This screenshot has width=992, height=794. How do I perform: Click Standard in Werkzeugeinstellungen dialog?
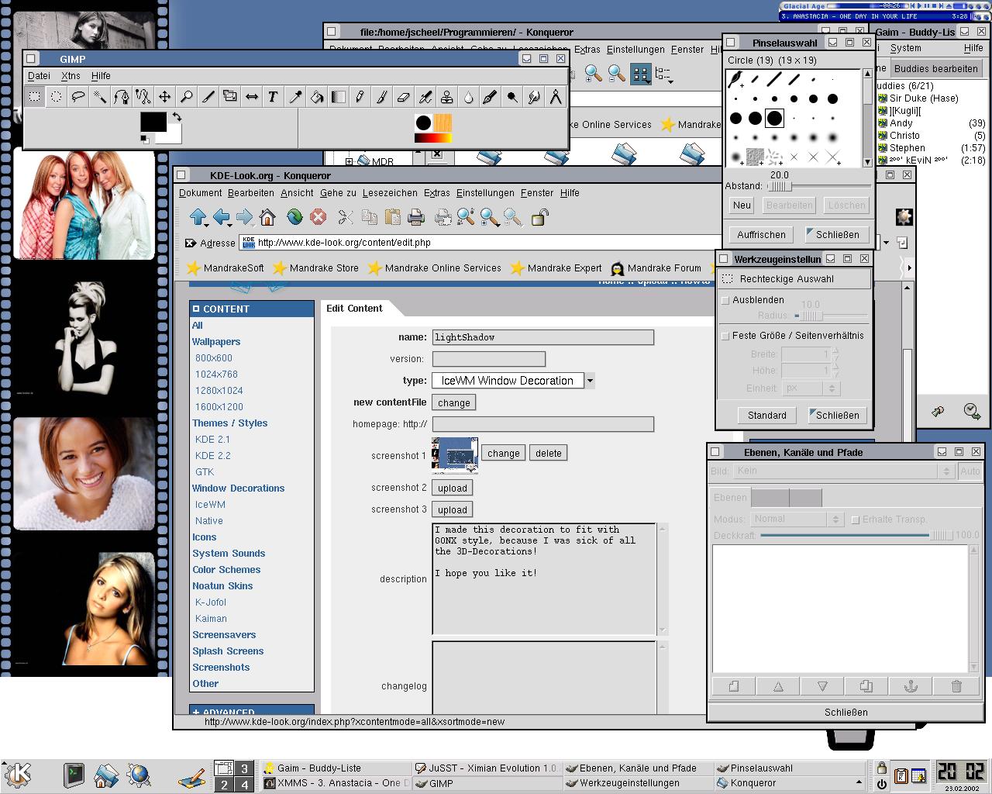tap(767, 416)
